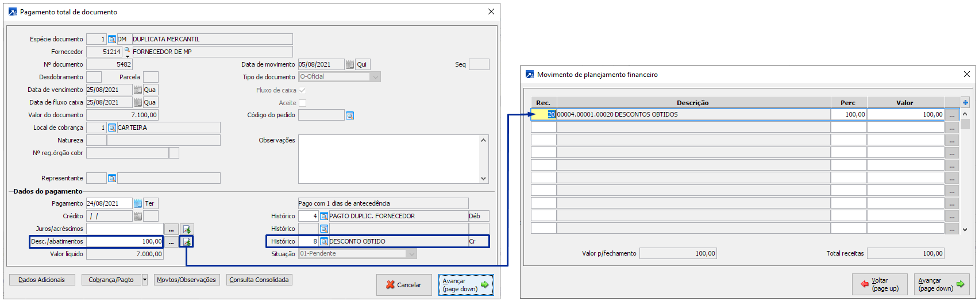The height and width of the screenshot is (301, 979).
Task: Click Pagamento date field 24/08/2021
Action: pyautogui.click(x=109, y=203)
